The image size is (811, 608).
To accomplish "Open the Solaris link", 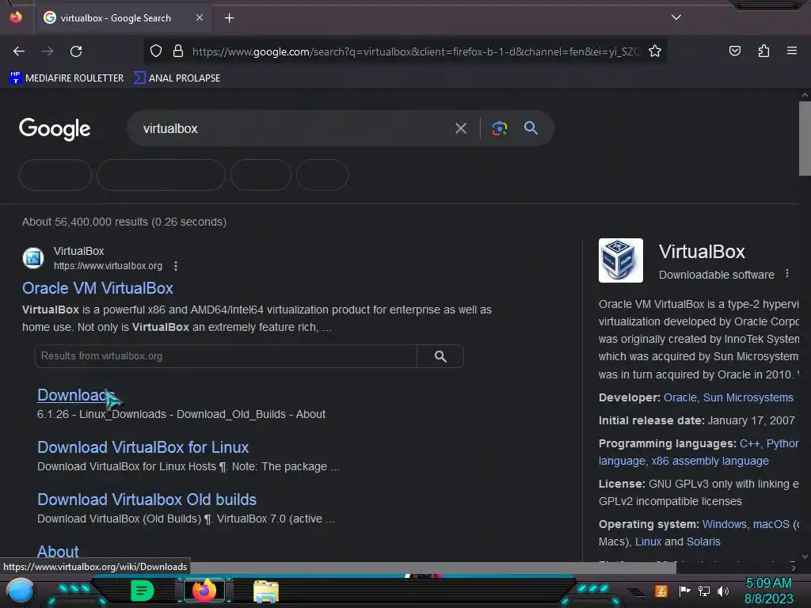I will [703, 541].
